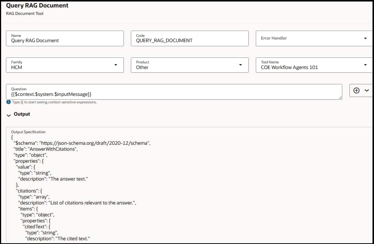Click the "citedText": { line
The image size is (374, 244).
[x=37, y=226]
